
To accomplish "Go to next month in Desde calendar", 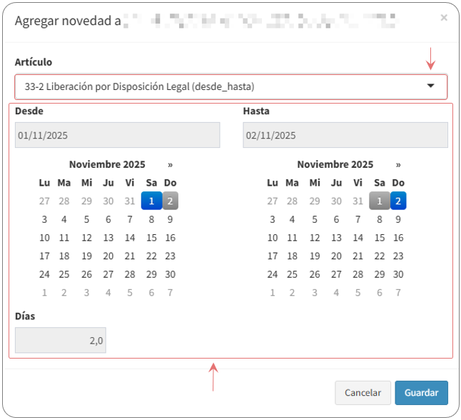I will [170, 164].
